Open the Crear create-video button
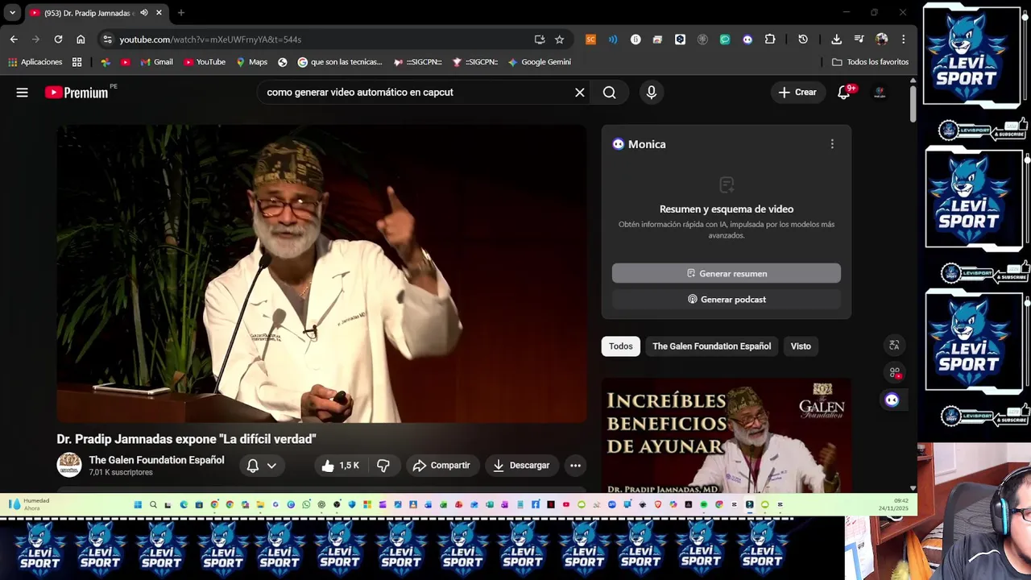 (x=797, y=93)
